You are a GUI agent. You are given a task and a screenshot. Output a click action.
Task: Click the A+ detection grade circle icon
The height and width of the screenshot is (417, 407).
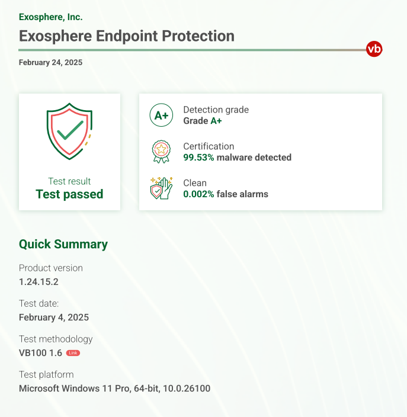tap(161, 115)
